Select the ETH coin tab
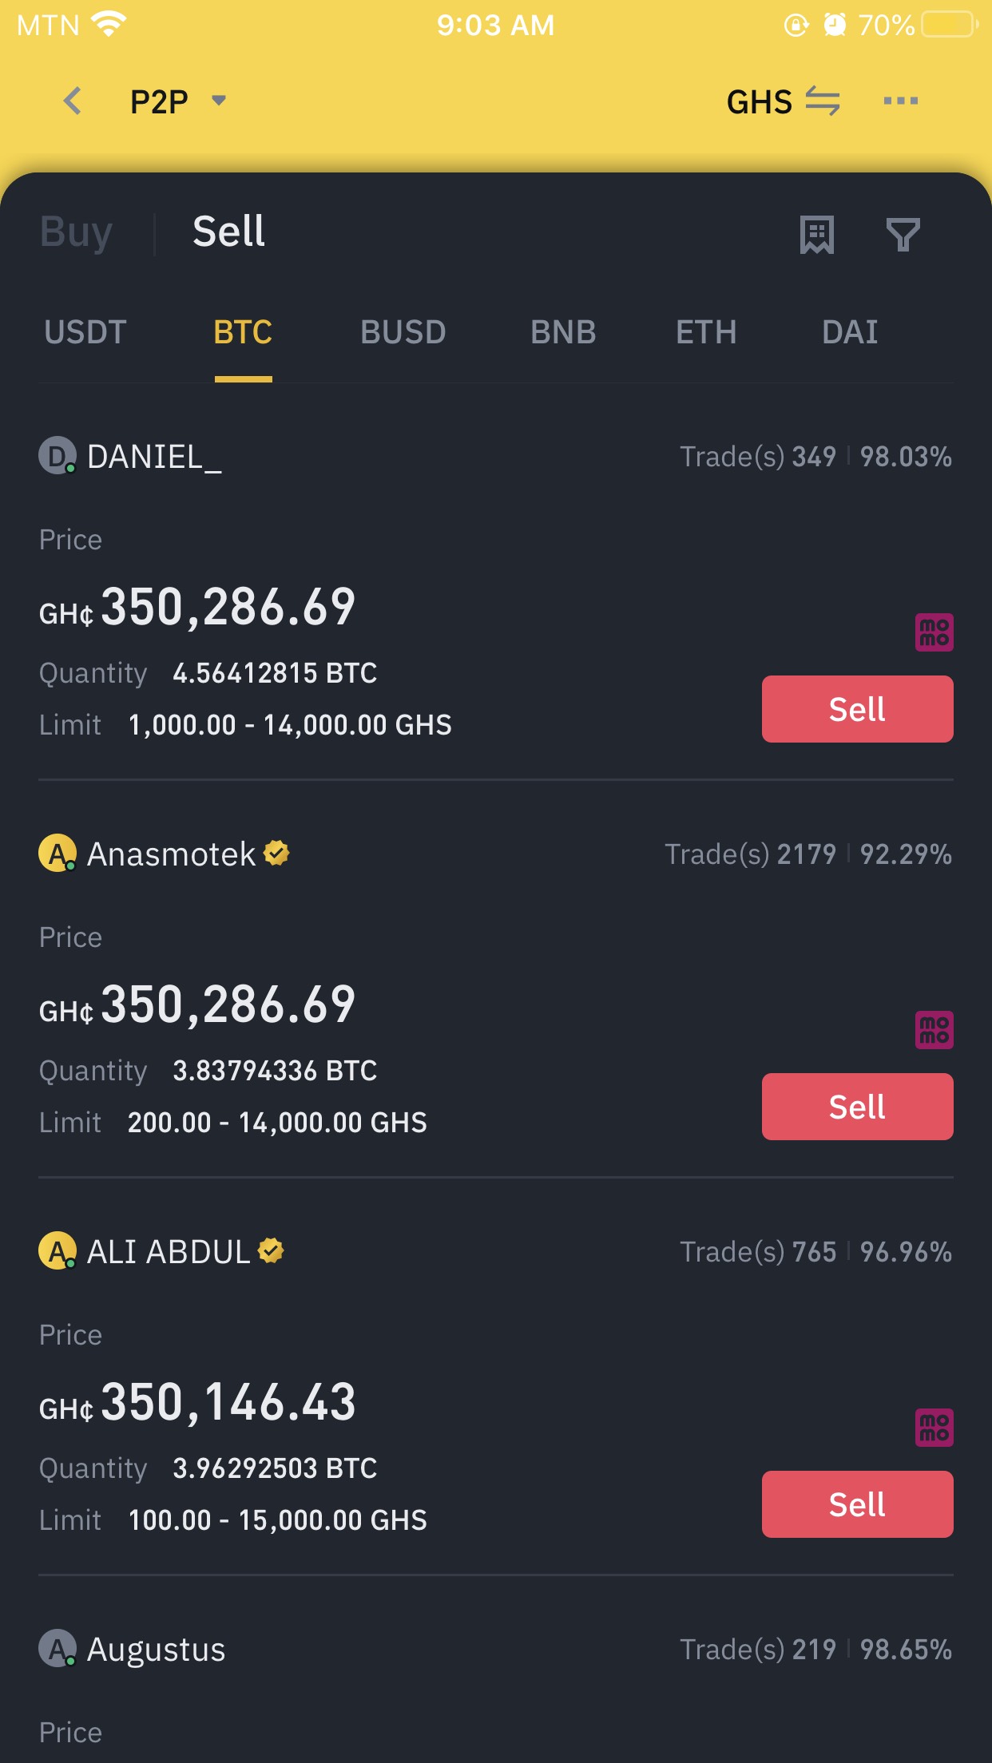This screenshot has width=992, height=1763. (x=706, y=332)
